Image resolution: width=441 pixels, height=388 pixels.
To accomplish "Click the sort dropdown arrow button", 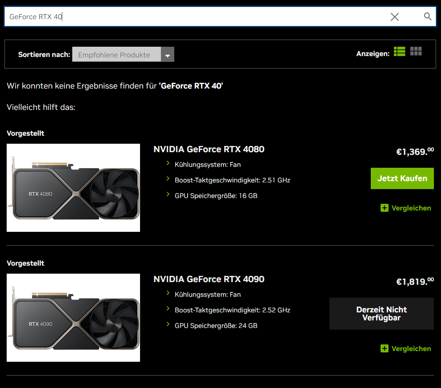I will [168, 54].
